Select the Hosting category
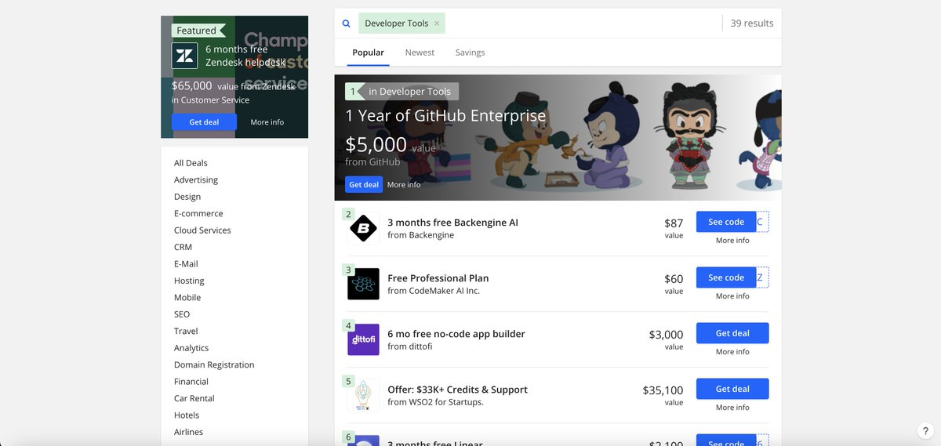 click(x=189, y=281)
